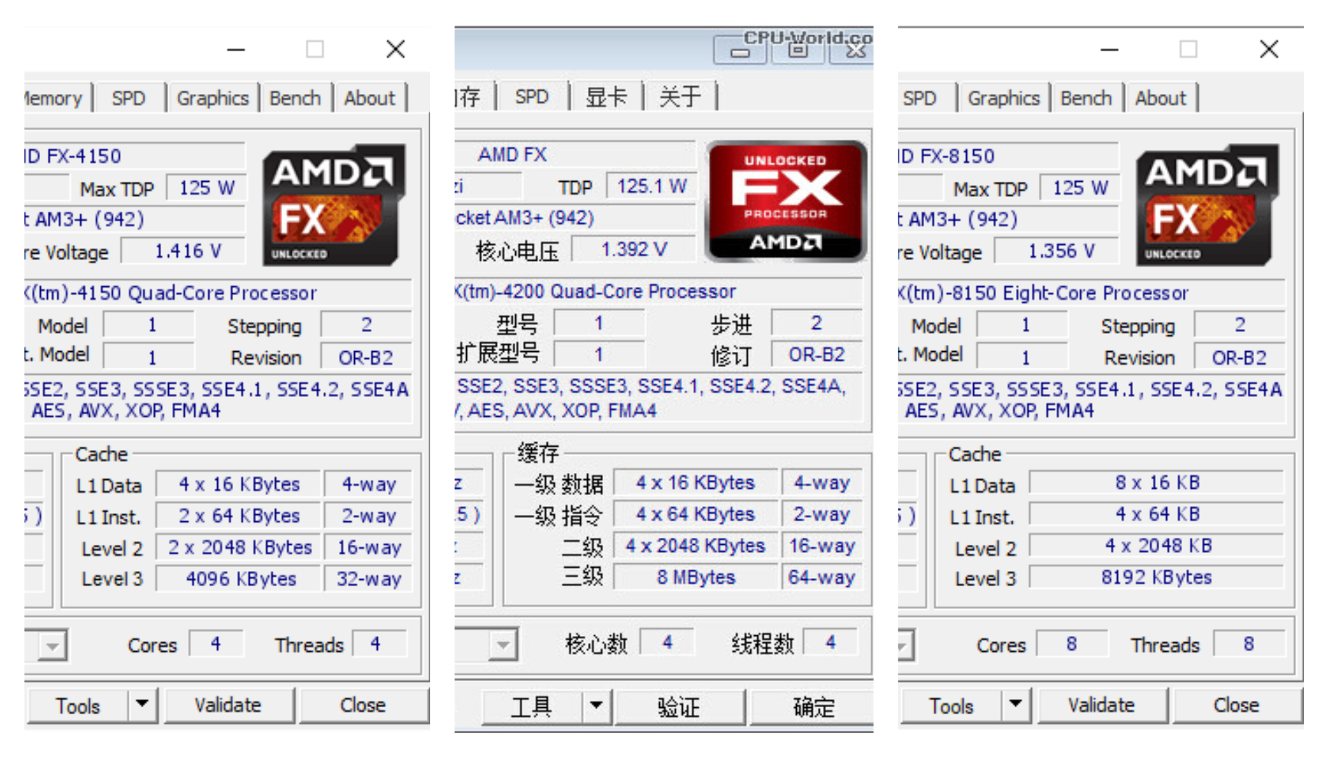Click L1 Data value 8 x 16 KB

[1157, 483]
